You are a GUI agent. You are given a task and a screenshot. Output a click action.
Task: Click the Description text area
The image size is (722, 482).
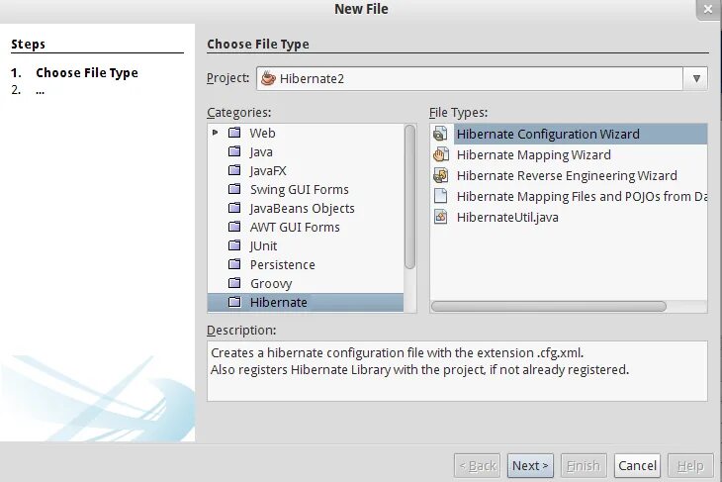(x=457, y=371)
